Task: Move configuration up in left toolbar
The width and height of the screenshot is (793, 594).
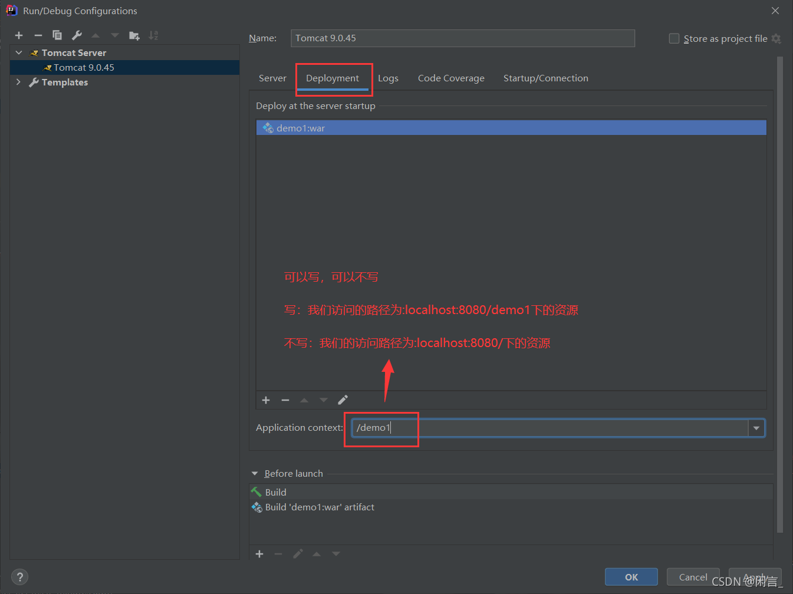Action: 96,35
